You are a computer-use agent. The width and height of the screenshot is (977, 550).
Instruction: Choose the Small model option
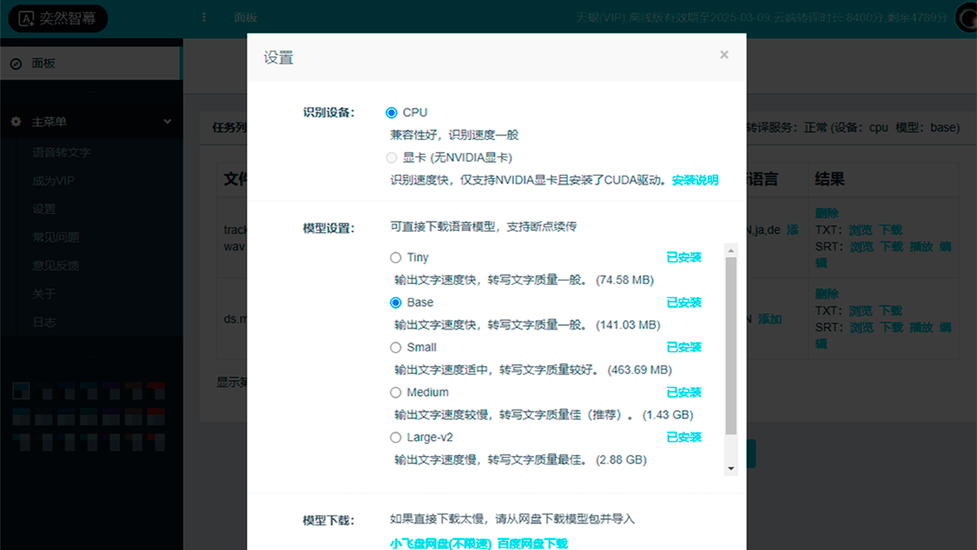pyautogui.click(x=395, y=348)
